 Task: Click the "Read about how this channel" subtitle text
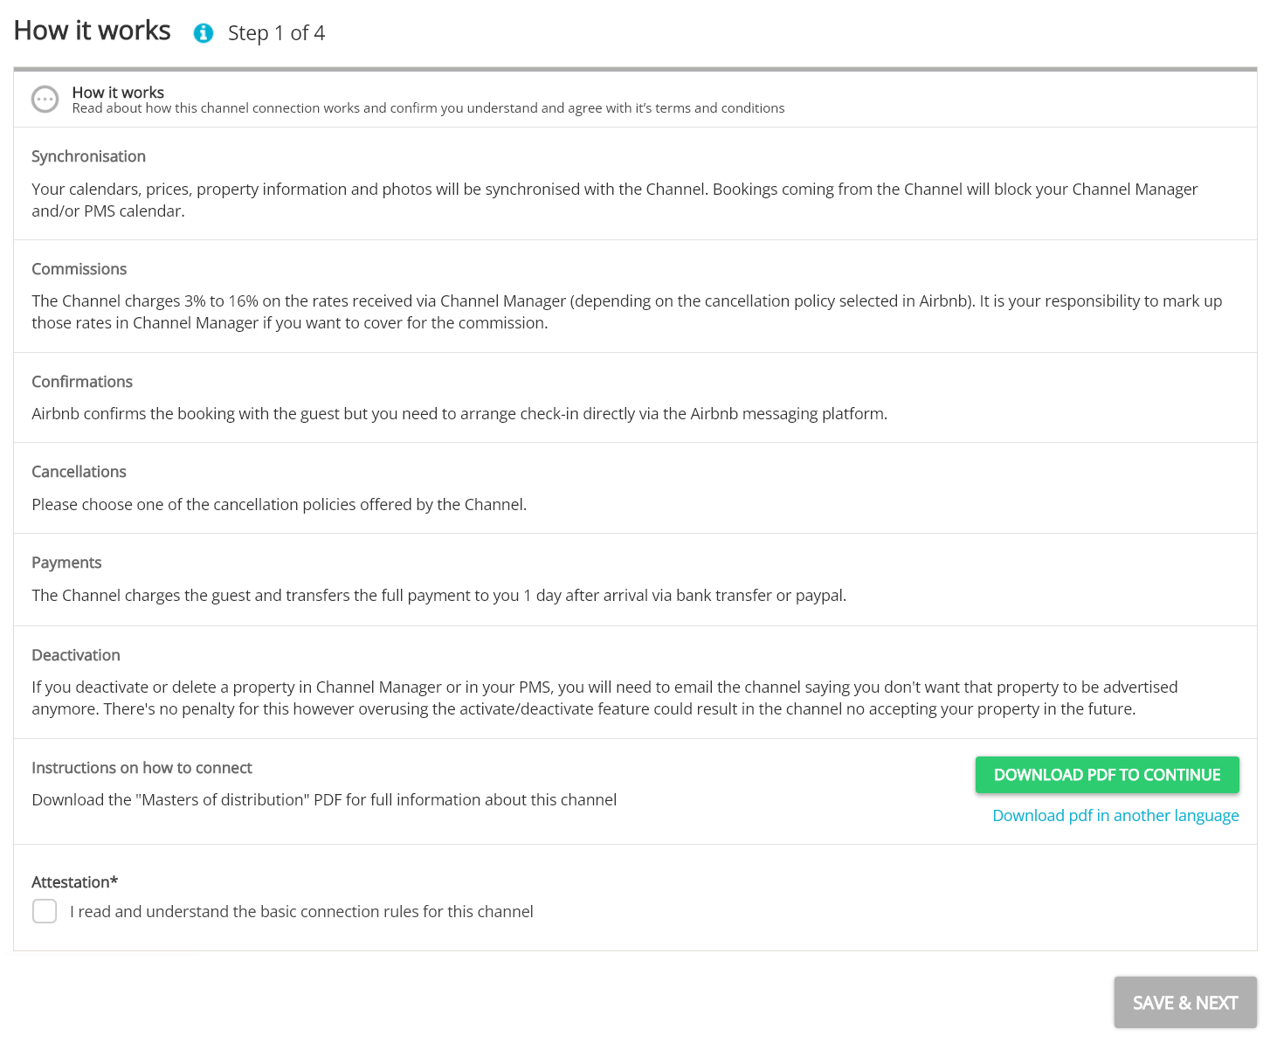pos(428,108)
